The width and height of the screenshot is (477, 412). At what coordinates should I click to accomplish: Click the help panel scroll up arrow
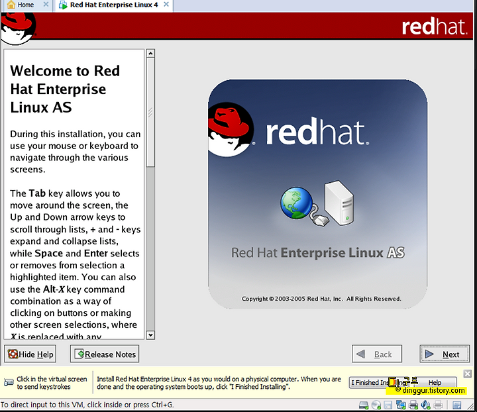(x=150, y=54)
